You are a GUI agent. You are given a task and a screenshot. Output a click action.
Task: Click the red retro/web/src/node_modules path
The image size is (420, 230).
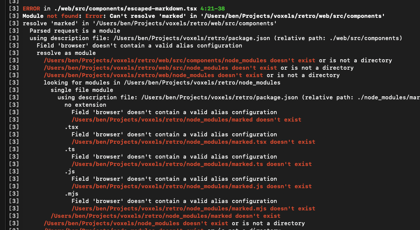[x=135, y=68]
